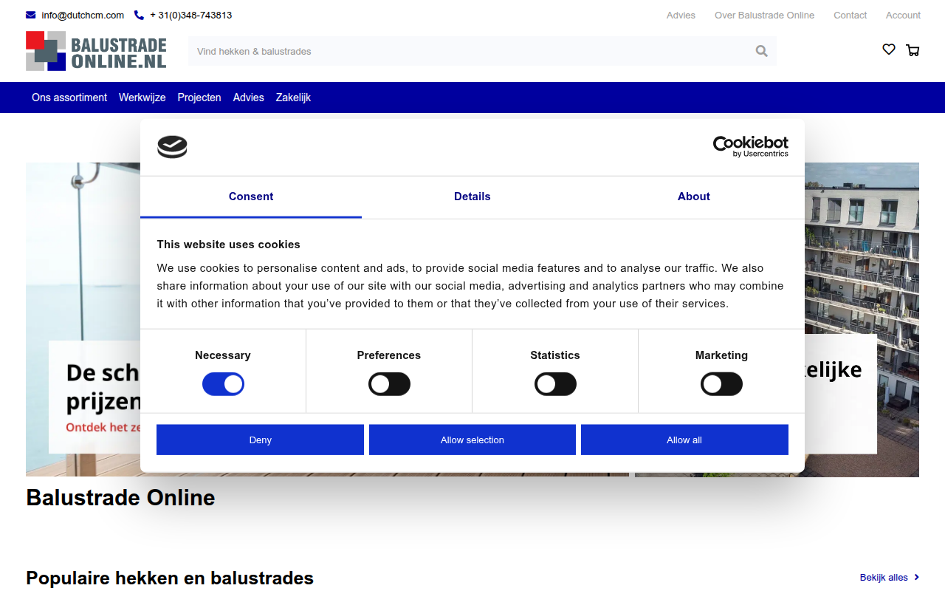Open the Zakelijk menu item
Viewport: 945px width, 591px height.
click(x=293, y=98)
